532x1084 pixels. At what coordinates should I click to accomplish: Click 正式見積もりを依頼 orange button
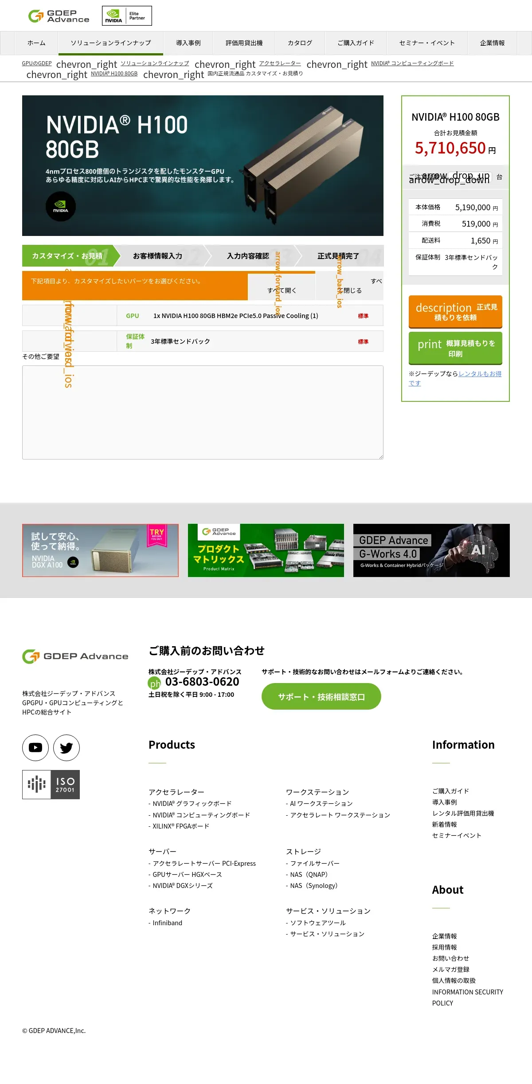coord(455,312)
